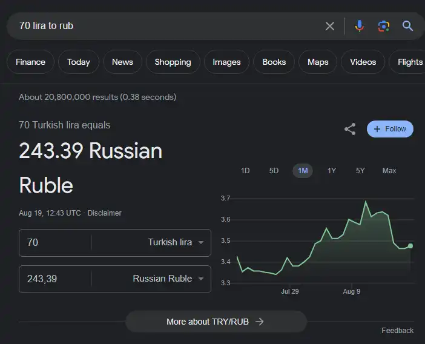
Task: Send Feedback on the converter
Action: (x=397, y=331)
